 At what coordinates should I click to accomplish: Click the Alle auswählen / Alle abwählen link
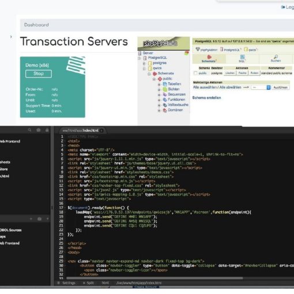point(217,87)
